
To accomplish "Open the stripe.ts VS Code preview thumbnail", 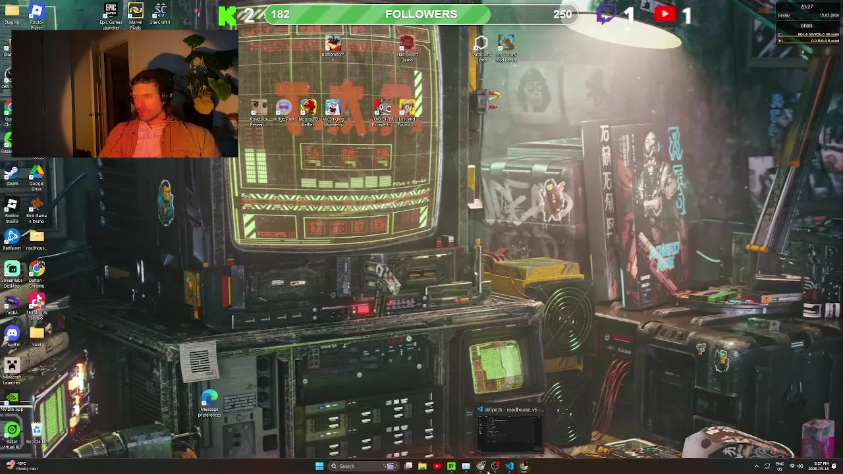I will click(x=510, y=429).
